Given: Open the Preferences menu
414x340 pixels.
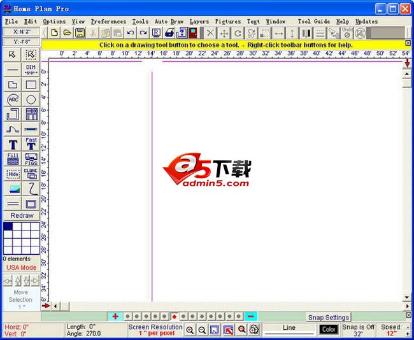Looking at the screenshot, I should point(108,22).
